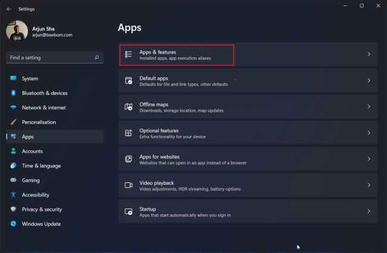Click 'Defaults for file and link types' text
This screenshot has width=387, height=253.
183,85
